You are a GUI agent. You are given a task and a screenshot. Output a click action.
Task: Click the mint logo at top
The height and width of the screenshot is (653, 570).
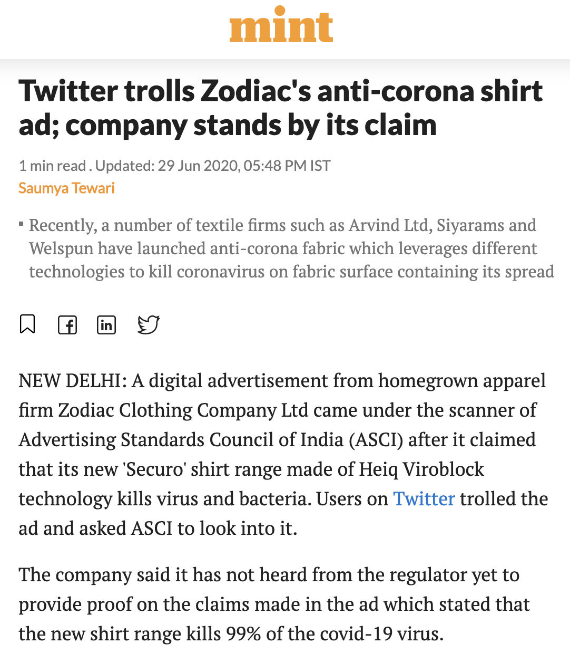pos(281,25)
